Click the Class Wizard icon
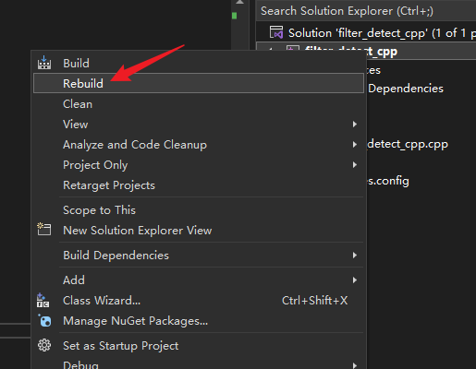 pyautogui.click(x=43, y=301)
